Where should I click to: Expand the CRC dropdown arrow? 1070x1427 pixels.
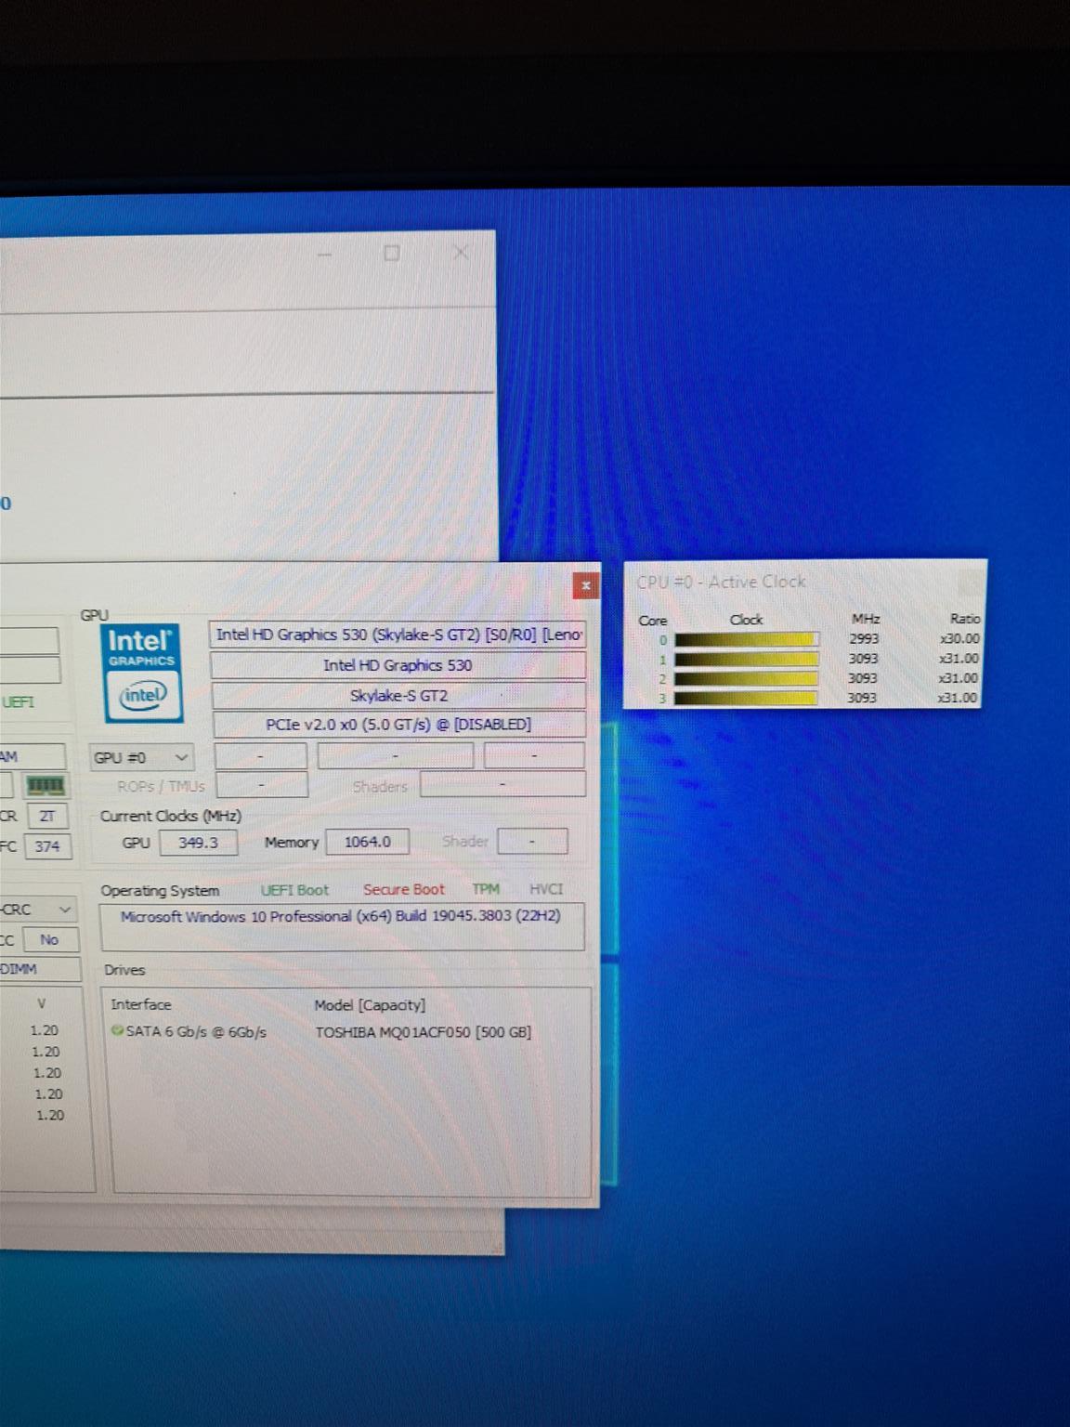pos(65,910)
